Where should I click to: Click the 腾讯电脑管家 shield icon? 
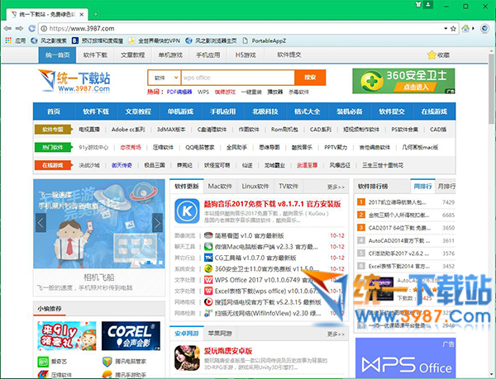[107, 362]
